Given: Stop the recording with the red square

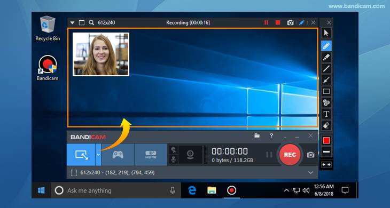Looking at the screenshot, I should tap(278, 22).
